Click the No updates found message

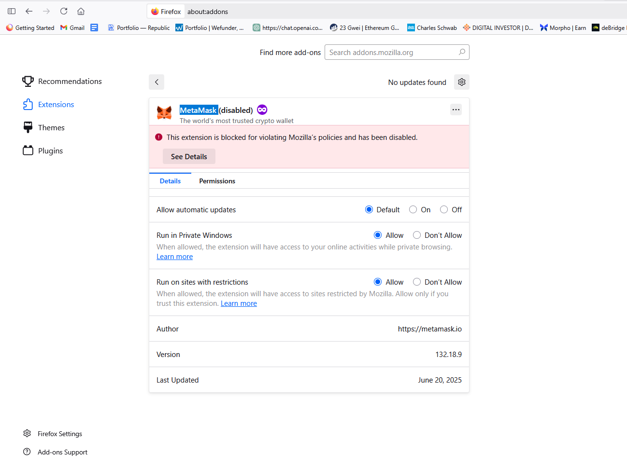coord(417,82)
